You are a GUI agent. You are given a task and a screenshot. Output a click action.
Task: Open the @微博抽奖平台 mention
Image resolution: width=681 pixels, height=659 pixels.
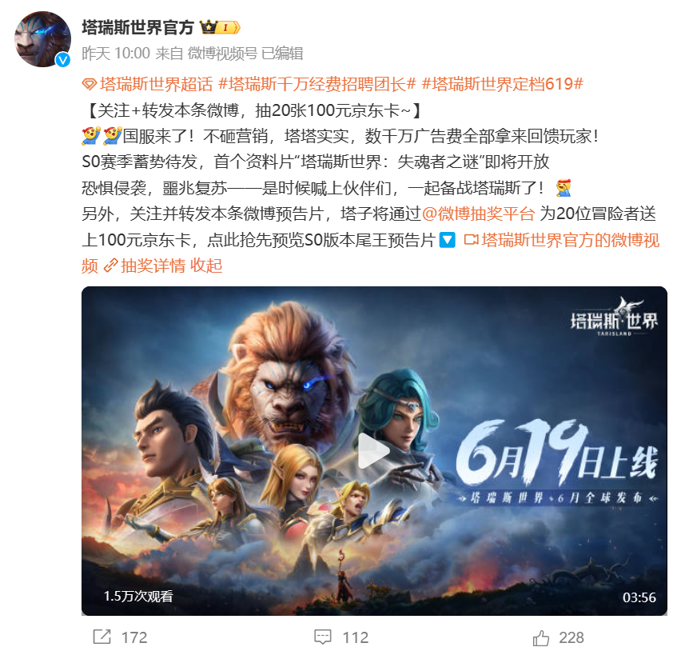coord(478,214)
